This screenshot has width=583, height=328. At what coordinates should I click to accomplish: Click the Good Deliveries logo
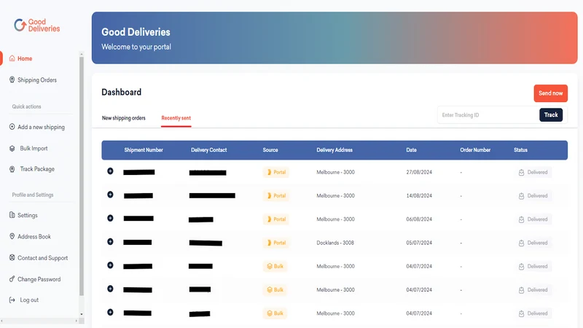click(37, 26)
